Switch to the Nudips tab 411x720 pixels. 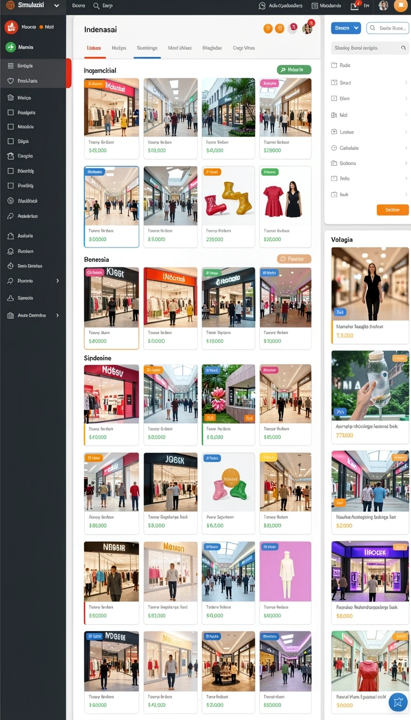119,48
